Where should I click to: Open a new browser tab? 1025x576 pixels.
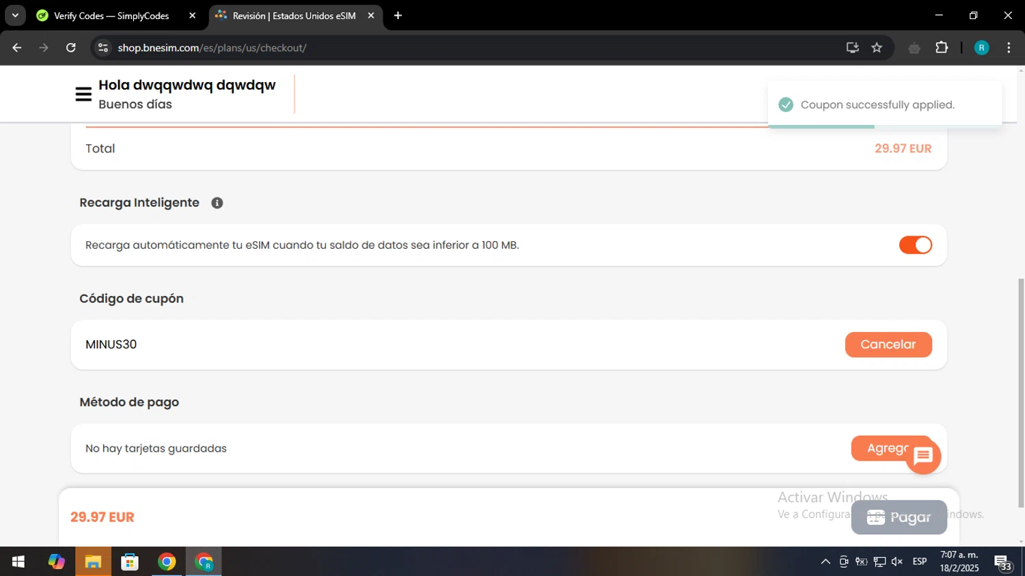click(x=398, y=16)
